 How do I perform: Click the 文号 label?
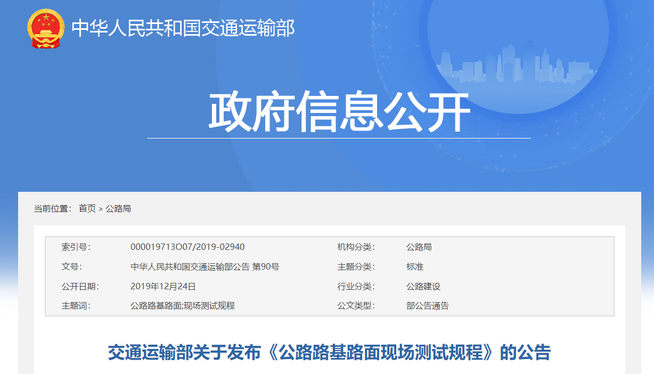(71, 267)
